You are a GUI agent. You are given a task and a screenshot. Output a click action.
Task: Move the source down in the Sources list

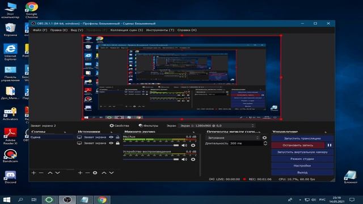(x=111, y=173)
